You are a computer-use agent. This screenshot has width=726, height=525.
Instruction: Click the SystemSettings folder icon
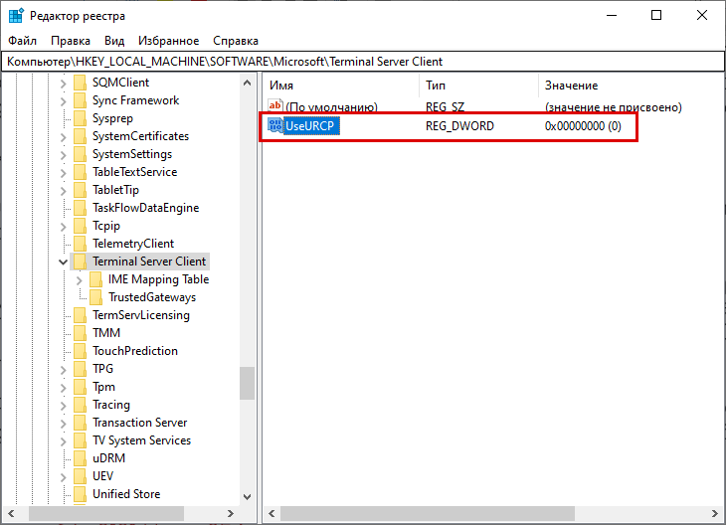(81, 154)
